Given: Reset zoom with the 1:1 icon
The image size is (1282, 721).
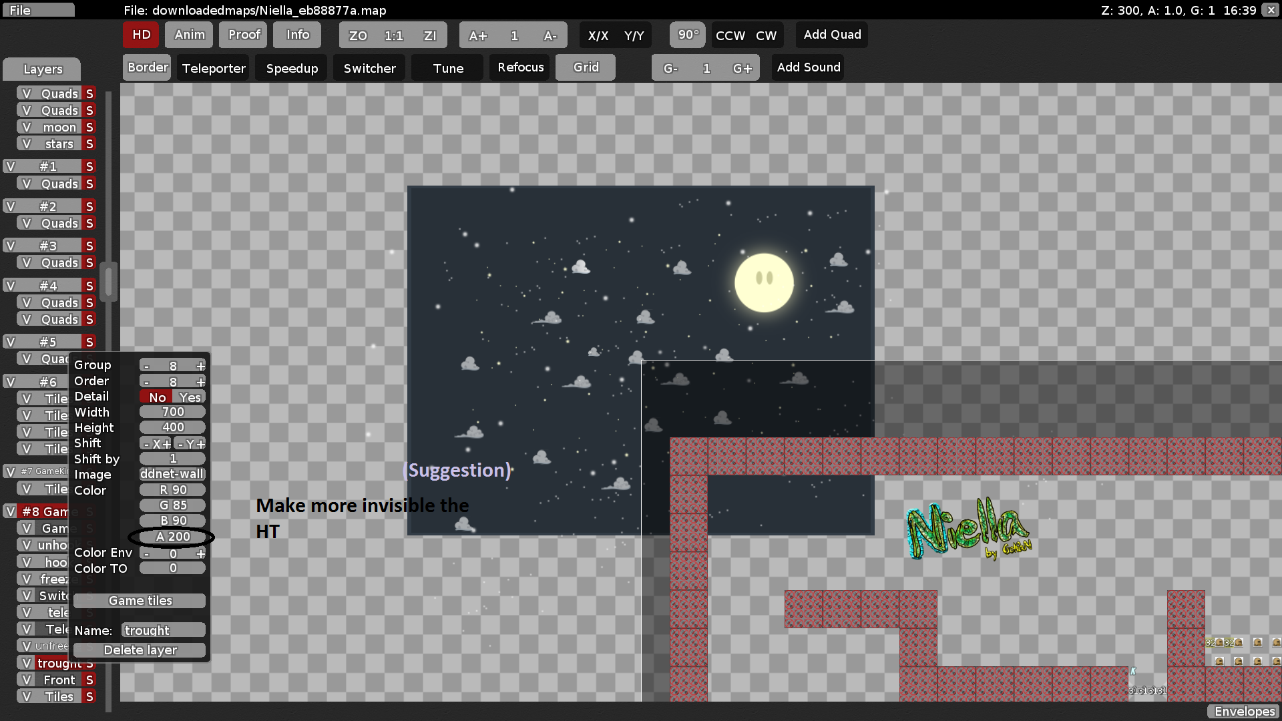Looking at the screenshot, I should click(393, 35).
